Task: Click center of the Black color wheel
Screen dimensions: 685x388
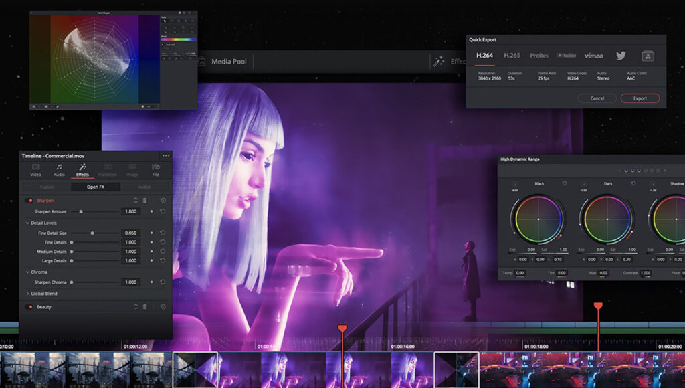Action: (539, 219)
